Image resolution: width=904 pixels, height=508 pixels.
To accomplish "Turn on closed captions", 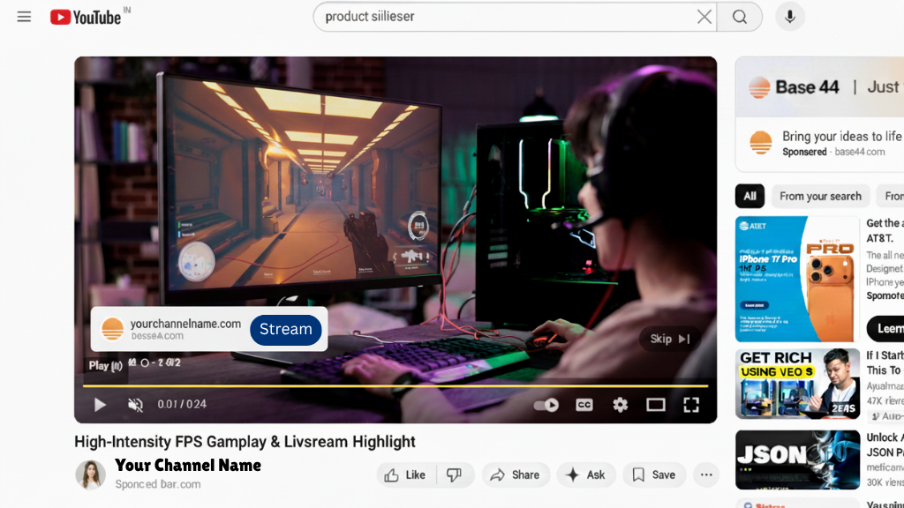I will pos(584,405).
